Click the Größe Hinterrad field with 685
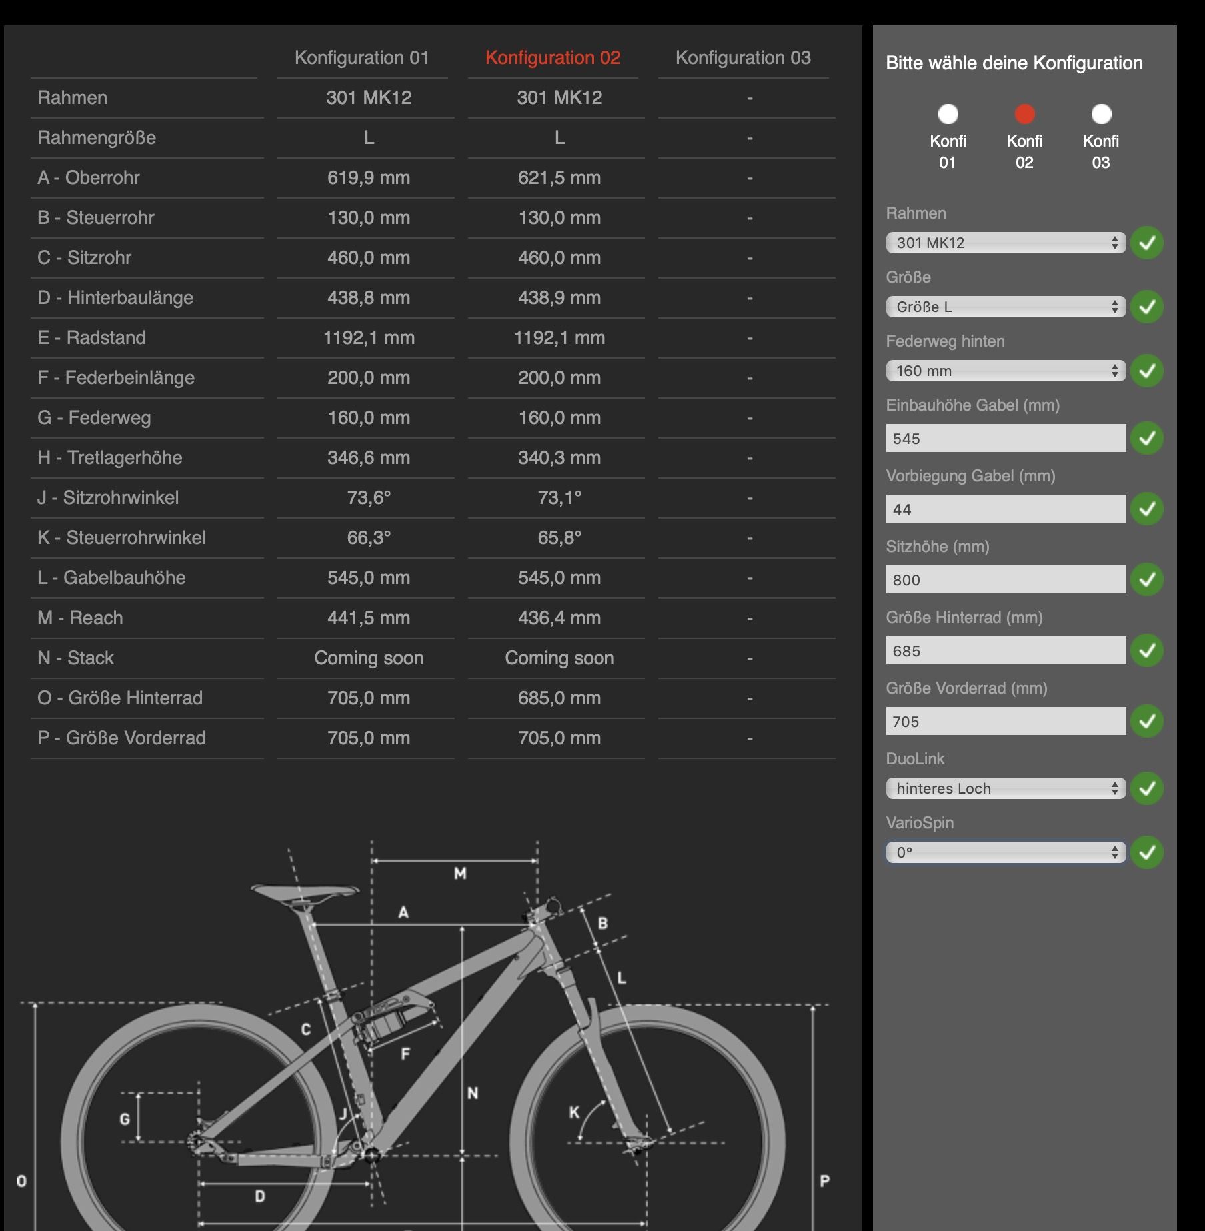This screenshot has width=1205, height=1231. pyautogui.click(x=1006, y=650)
